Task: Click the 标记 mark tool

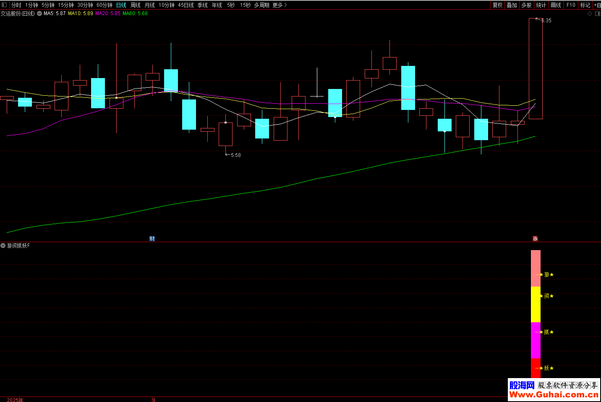Action: [x=585, y=5]
